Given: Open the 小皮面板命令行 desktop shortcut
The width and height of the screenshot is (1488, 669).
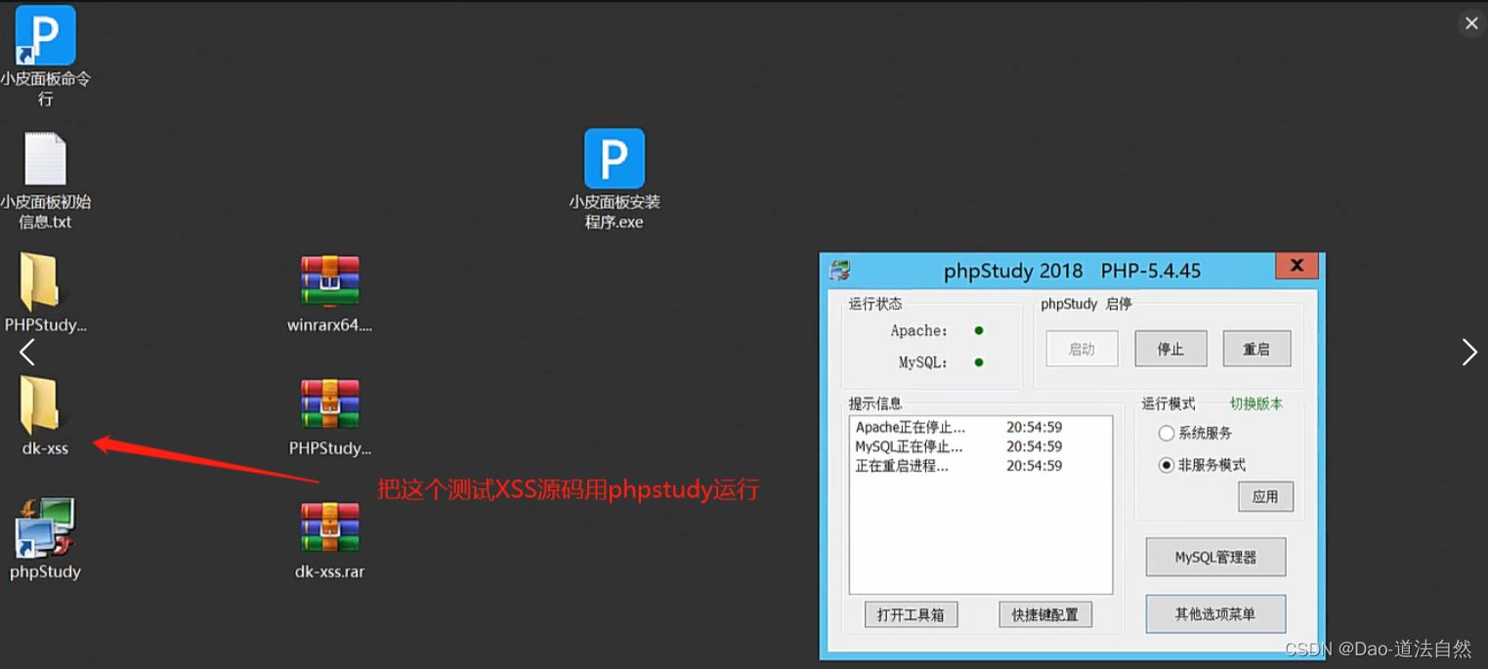Looking at the screenshot, I should click(x=45, y=36).
